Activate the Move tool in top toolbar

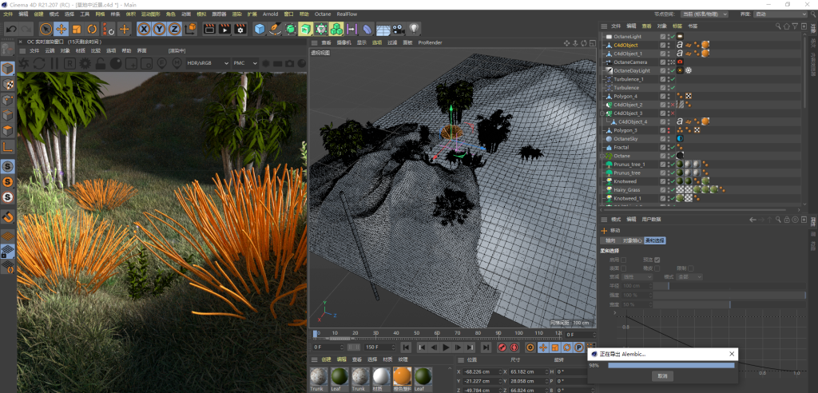61,30
